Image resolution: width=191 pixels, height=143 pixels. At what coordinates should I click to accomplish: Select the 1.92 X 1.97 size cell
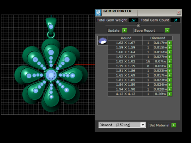(x=125, y=57)
